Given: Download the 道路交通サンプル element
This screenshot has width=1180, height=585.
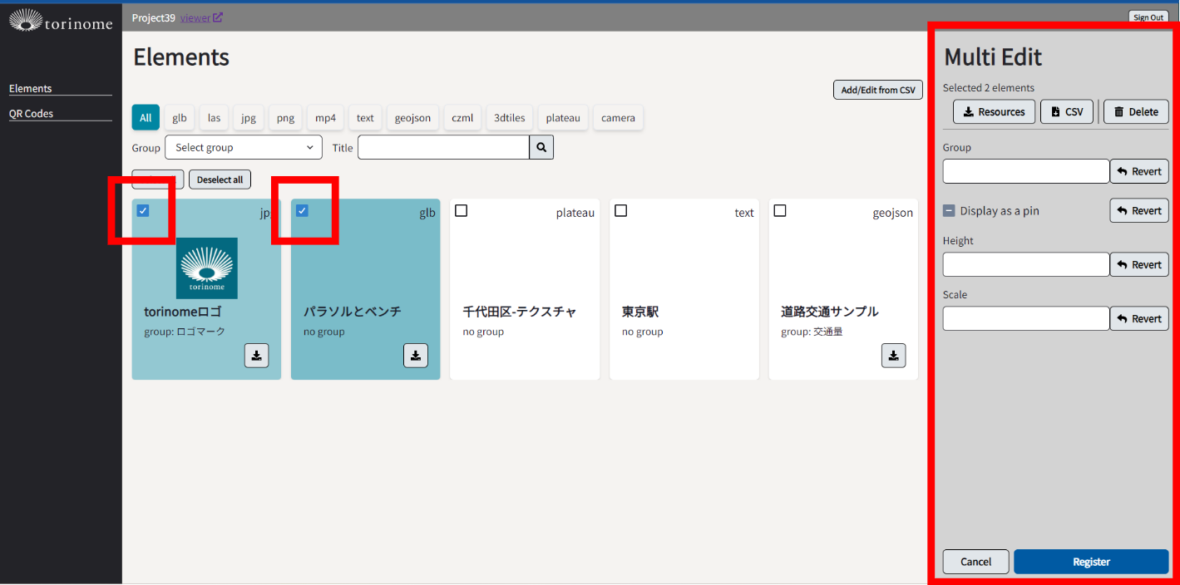Looking at the screenshot, I should (893, 356).
